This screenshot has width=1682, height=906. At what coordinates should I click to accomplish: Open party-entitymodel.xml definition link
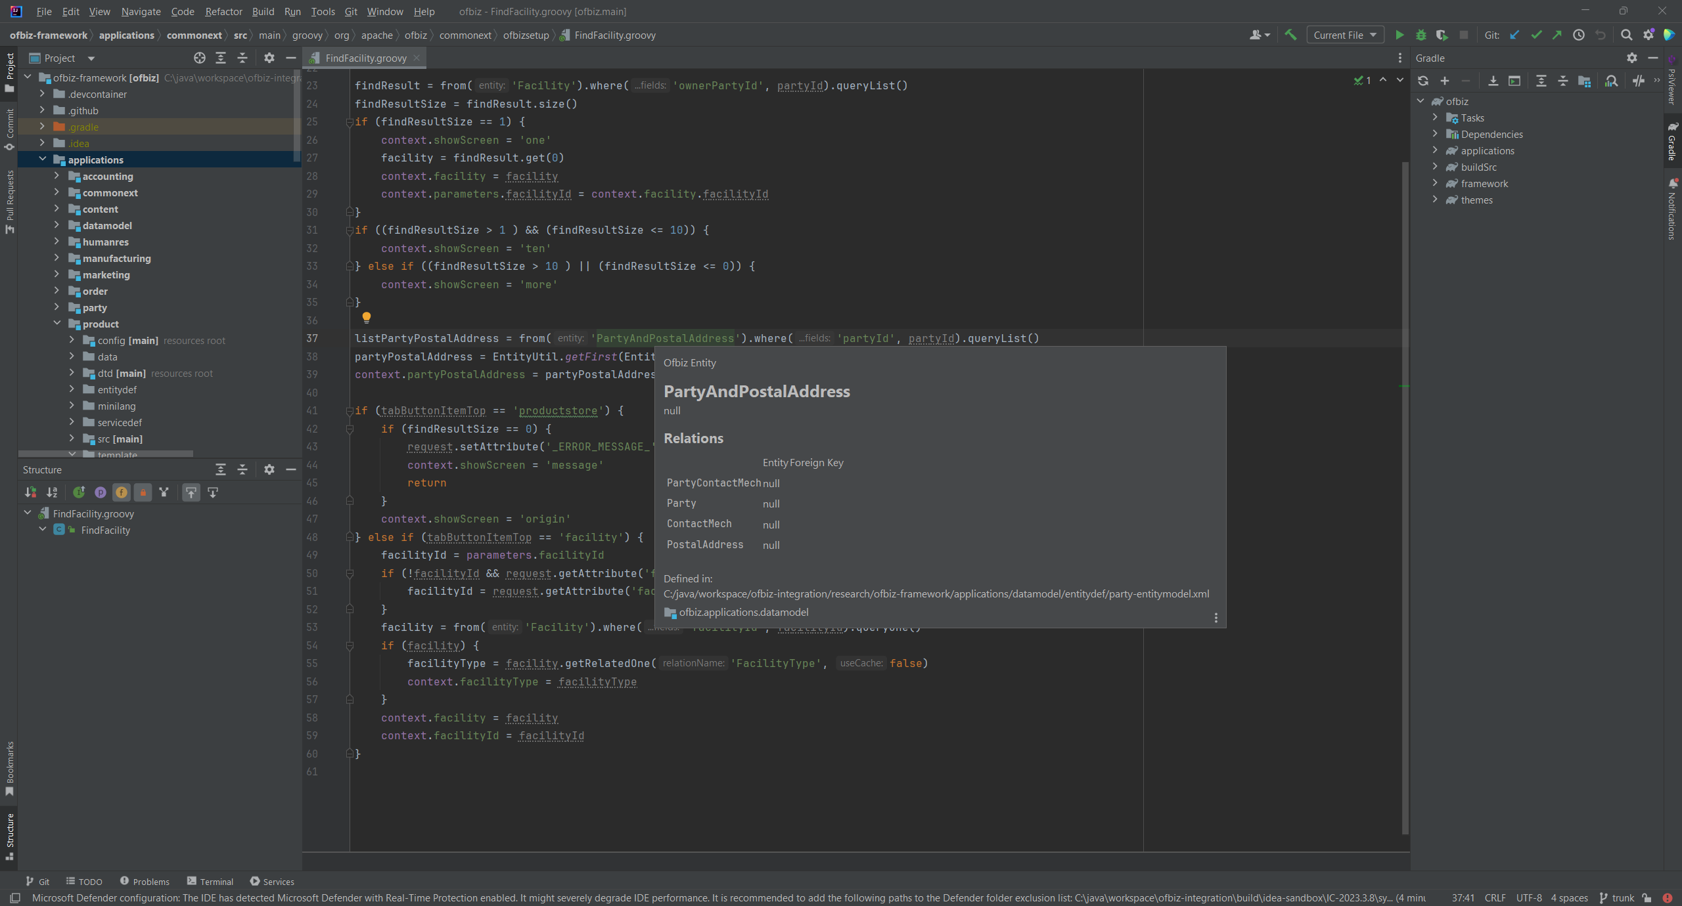click(x=936, y=594)
